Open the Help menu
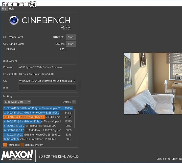Image resolution: width=182 pixels, height=163 pixels. [12, 9]
